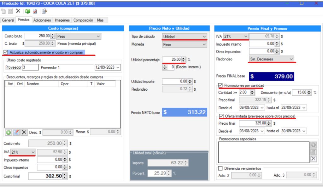Open the Composición tab
323x187 pixels.
click(83, 20)
